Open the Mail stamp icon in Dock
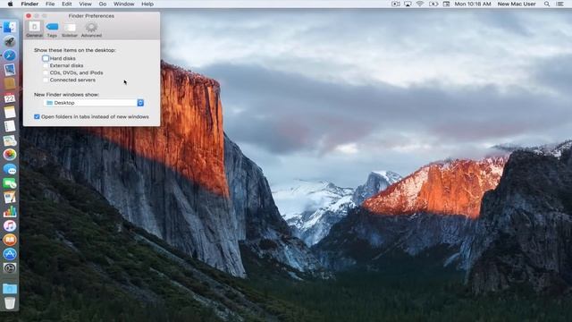This screenshot has height=322, width=572. (x=10, y=70)
